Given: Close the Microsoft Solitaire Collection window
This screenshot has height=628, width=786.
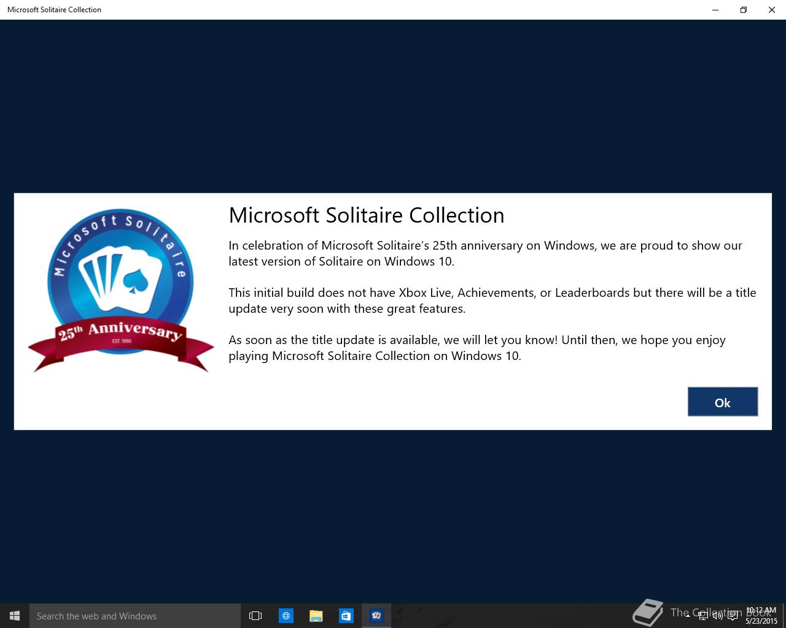Looking at the screenshot, I should (772, 10).
